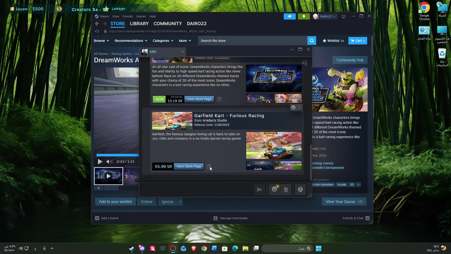
Task: Click View Store Page for DreamWorks Kart Racing
Action: tap(199, 99)
